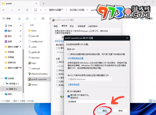The height and width of the screenshot is (115, 156).
Task: Select the logo file
Action: coord(32,63)
